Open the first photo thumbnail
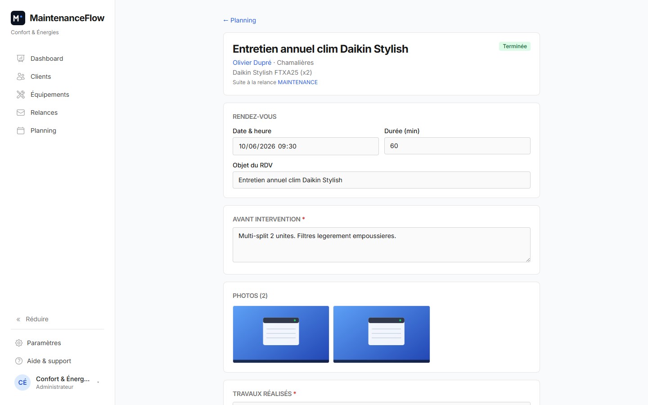The width and height of the screenshot is (648, 405). pyautogui.click(x=281, y=334)
